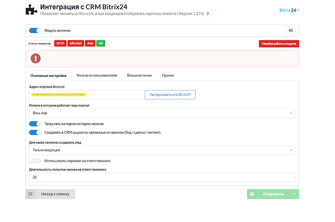Viewport: 335px width, 222px height.
Task: Toggle creating CRM entities for calls
Action: click(35, 132)
